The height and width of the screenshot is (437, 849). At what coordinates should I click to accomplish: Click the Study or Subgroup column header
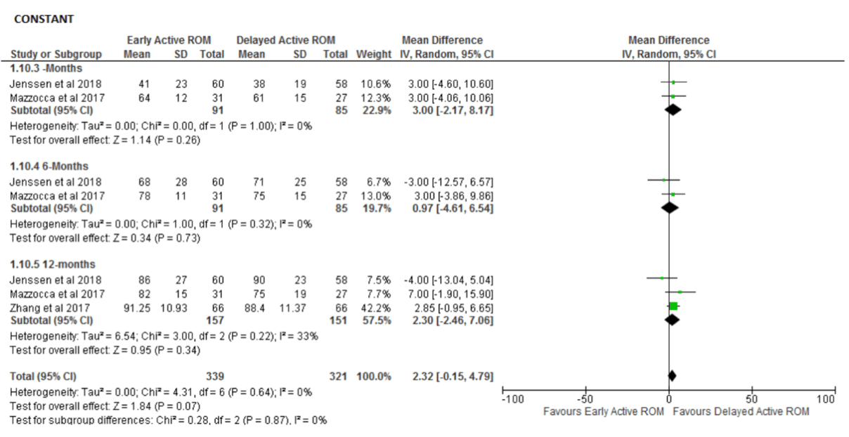pos(56,54)
